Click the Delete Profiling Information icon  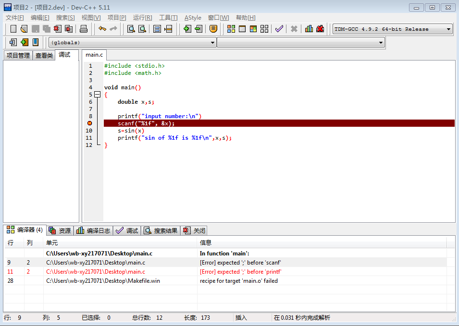pyautogui.click(x=320, y=29)
